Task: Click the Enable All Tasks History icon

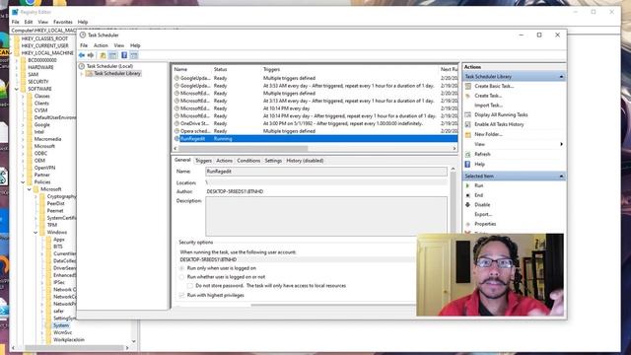Action: [x=467, y=124]
